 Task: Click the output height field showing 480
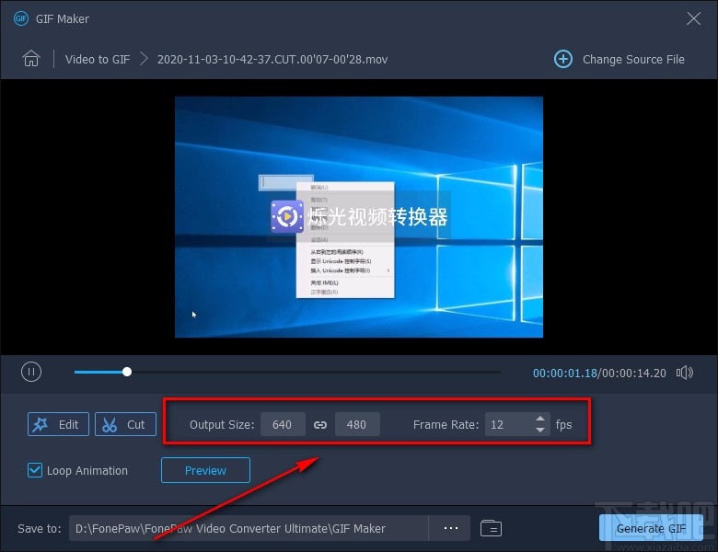point(357,424)
